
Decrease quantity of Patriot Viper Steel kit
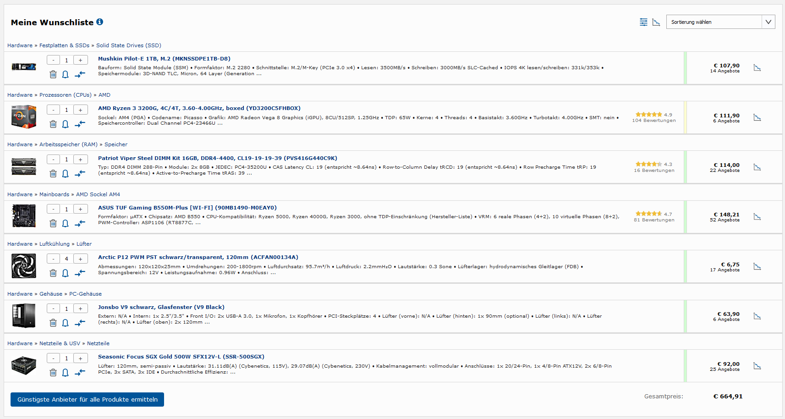[x=53, y=160]
